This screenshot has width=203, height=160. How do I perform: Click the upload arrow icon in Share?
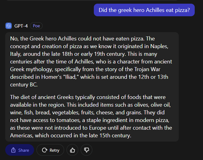[x=13, y=150]
